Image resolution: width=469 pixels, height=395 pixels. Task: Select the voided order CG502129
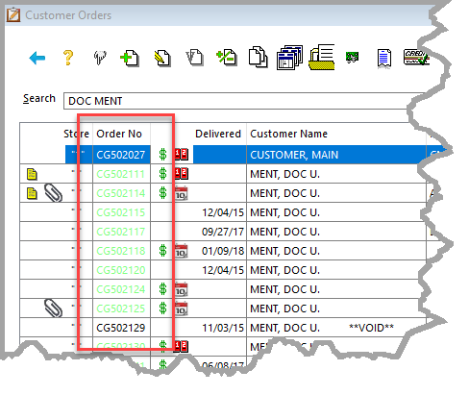(x=121, y=328)
